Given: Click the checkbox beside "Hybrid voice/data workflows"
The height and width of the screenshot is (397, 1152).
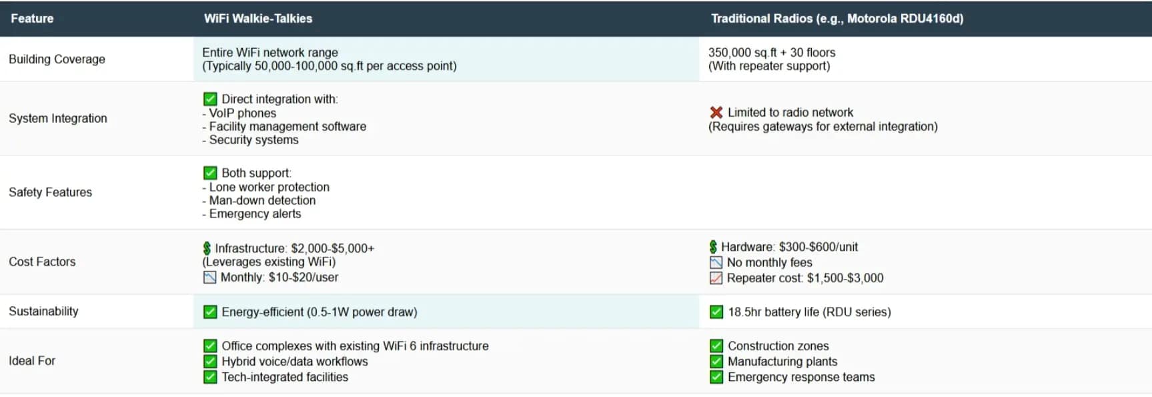Looking at the screenshot, I should pyautogui.click(x=210, y=362).
